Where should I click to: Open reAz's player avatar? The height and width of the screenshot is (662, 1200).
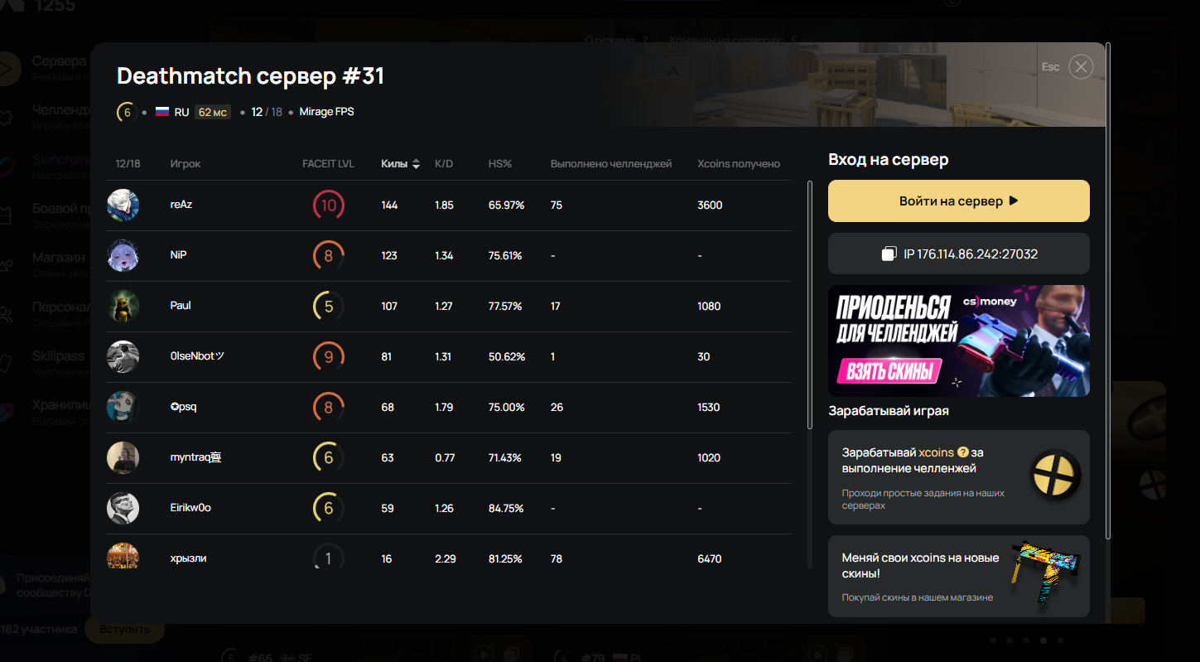[123, 205]
